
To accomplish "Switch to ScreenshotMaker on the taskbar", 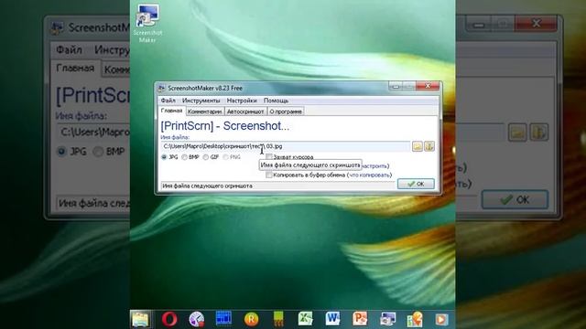I will point(387,319).
